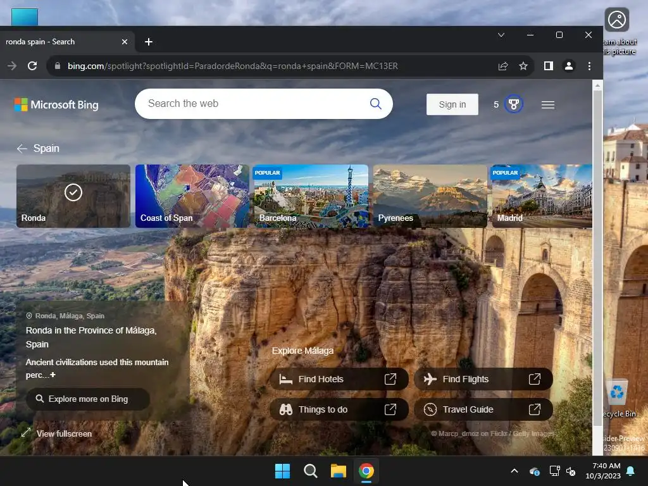Open Windows taskbar Search
The height and width of the screenshot is (486, 648).
pyautogui.click(x=310, y=471)
